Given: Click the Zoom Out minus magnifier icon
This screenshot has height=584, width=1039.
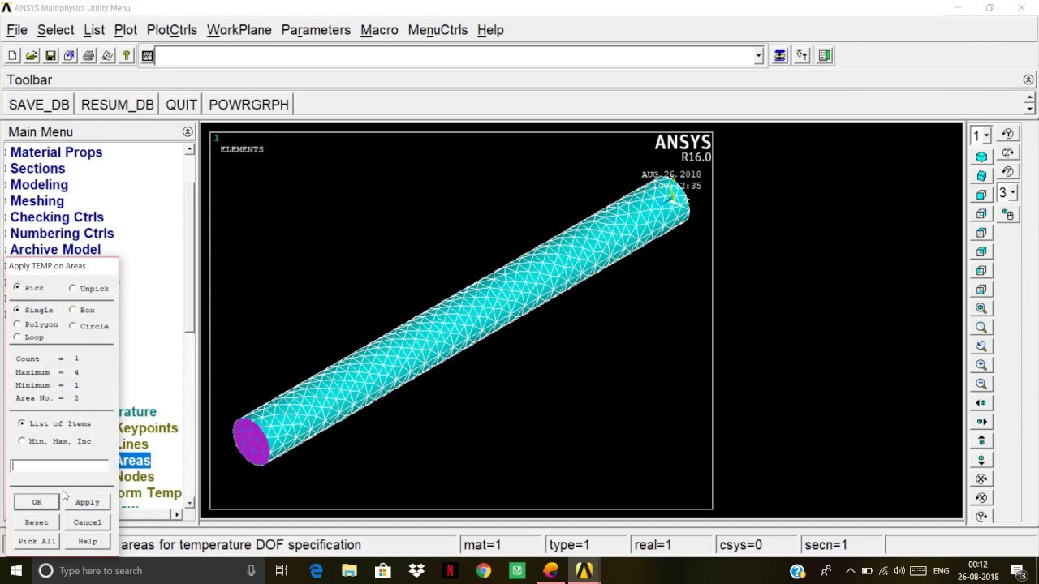Looking at the screenshot, I should [981, 384].
